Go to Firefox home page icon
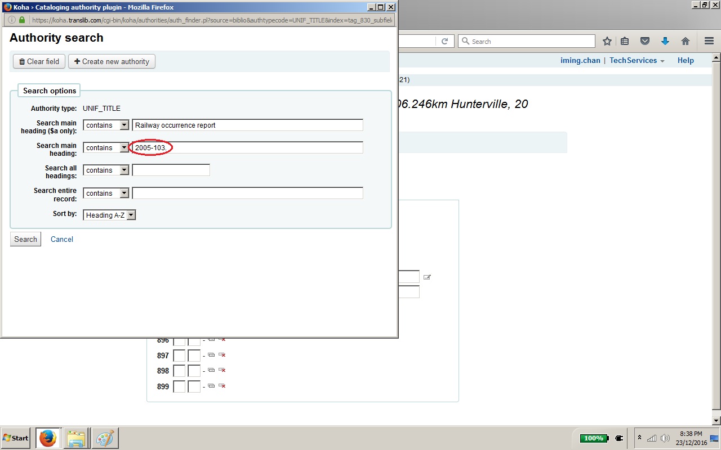721x450 pixels. coord(686,41)
